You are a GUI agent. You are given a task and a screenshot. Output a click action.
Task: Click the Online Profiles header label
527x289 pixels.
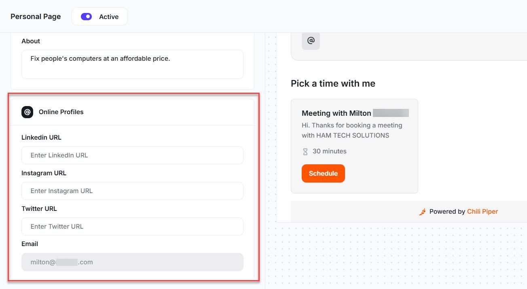coord(60,112)
